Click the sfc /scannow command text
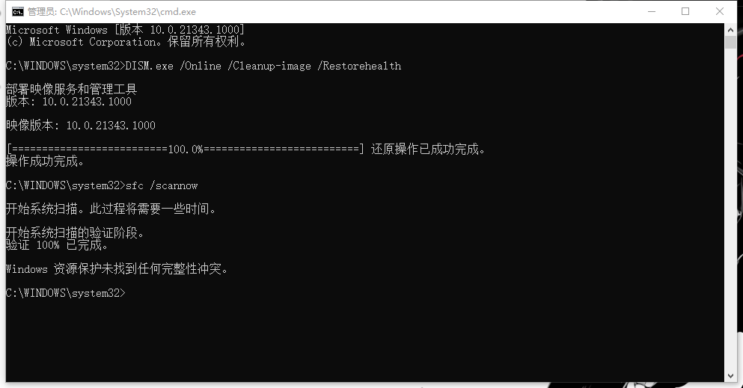Viewport: 743px width, 388px height. [162, 185]
